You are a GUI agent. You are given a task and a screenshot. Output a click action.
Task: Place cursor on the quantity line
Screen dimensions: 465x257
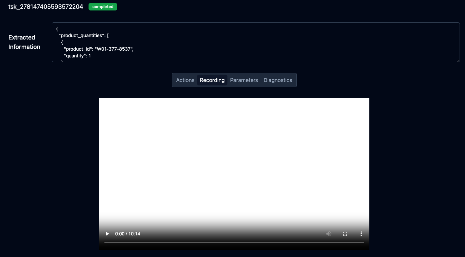77,56
